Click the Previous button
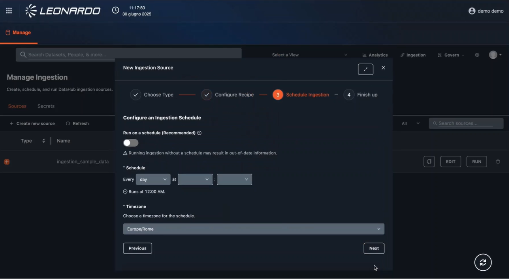This screenshot has height=279, width=510. tap(137, 248)
